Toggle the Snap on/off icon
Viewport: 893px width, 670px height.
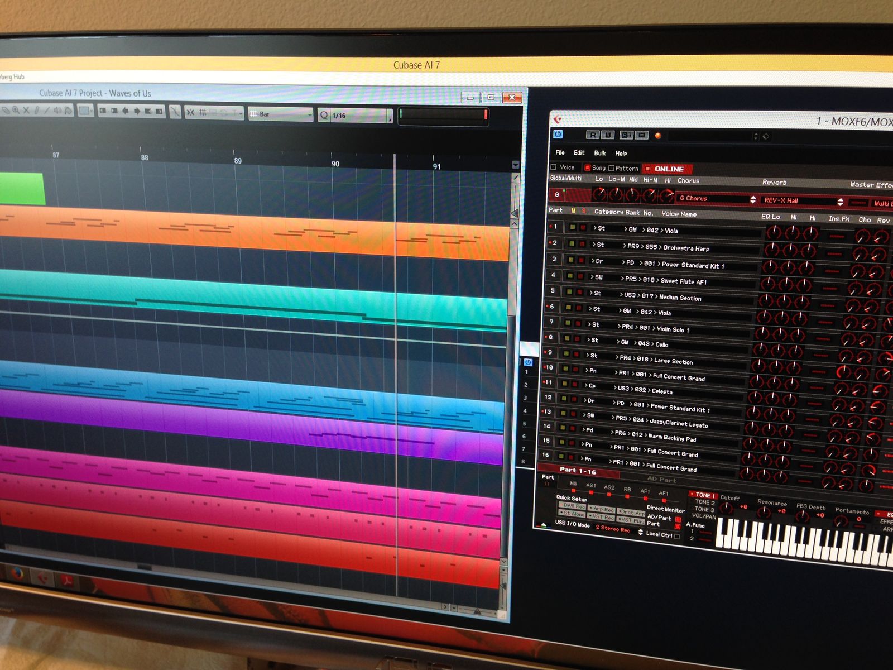(x=190, y=112)
